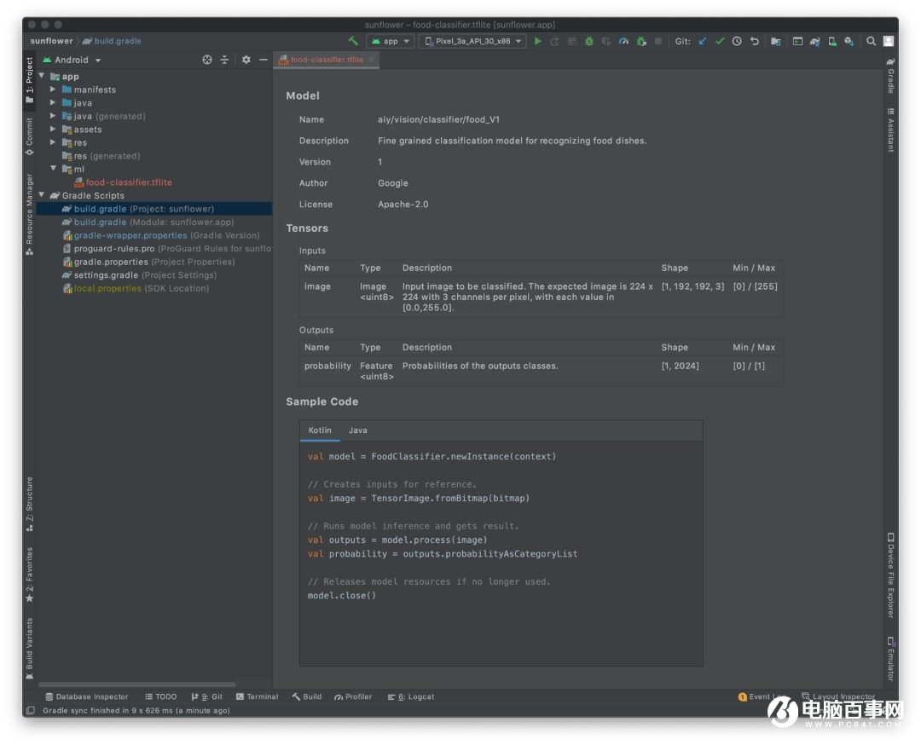Click Git Rollback undo icon
The image size is (921, 745).
click(x=755, y=41)
